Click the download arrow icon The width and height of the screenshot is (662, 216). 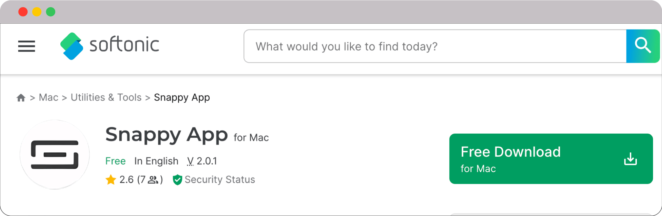pos(630,159)
